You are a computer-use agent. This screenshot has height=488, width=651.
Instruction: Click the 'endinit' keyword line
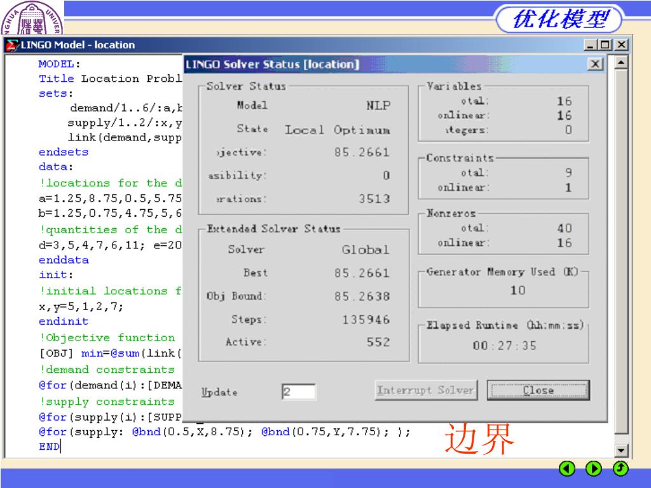63,321
